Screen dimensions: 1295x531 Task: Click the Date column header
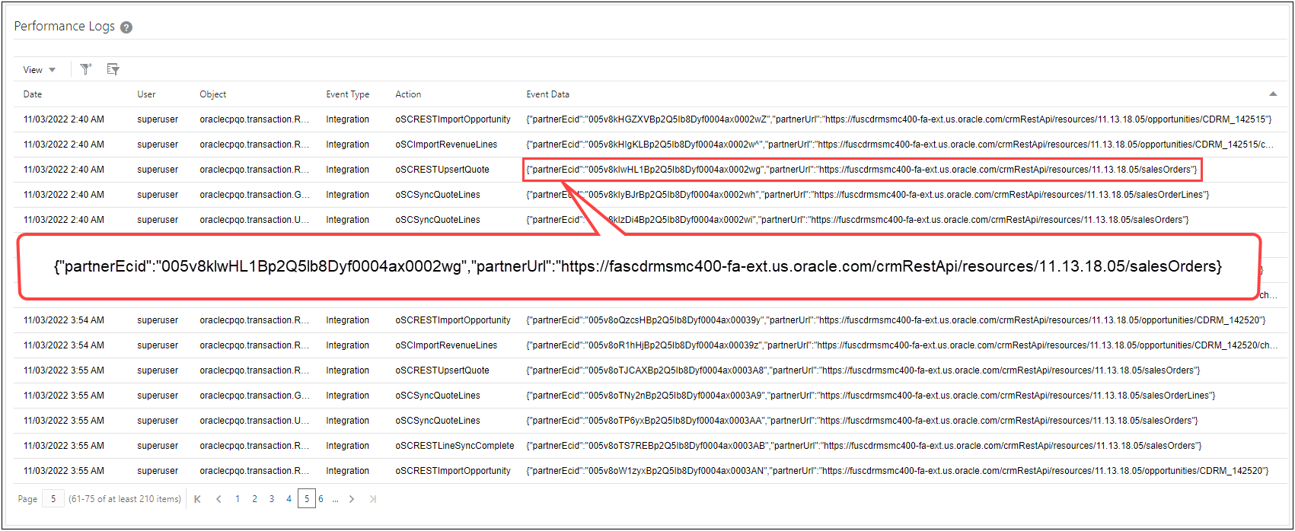pyautogui.click(x=33, y=94)
